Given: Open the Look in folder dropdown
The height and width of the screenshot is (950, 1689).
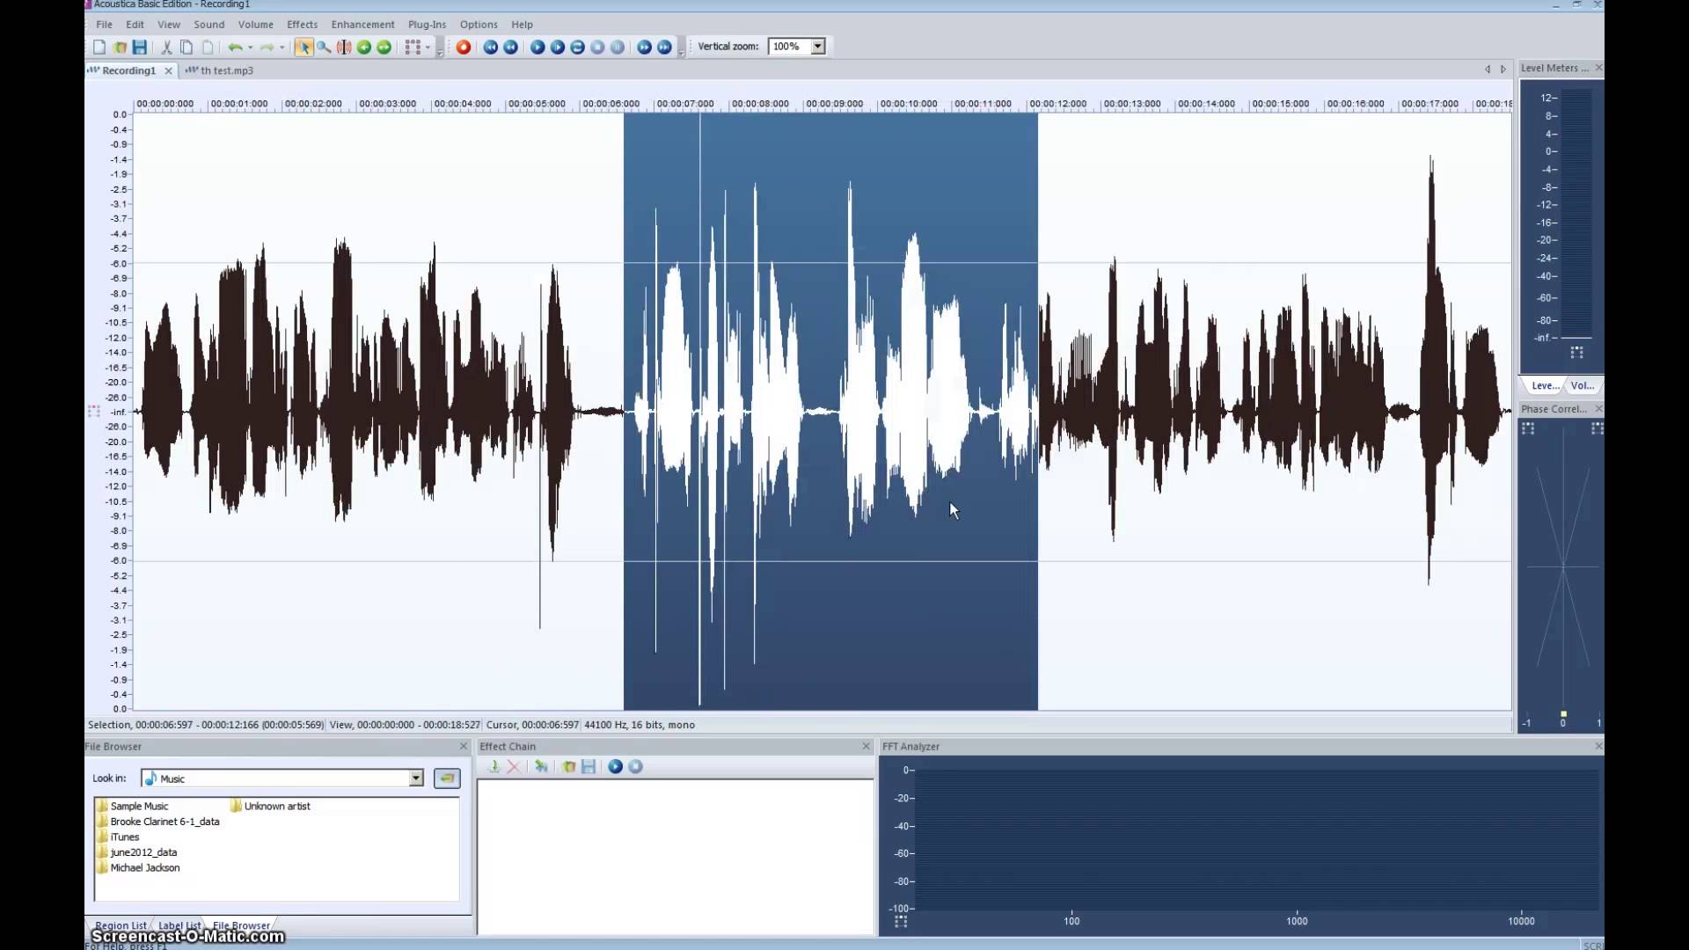Looking at the screenshot, I should coord(416,778).
